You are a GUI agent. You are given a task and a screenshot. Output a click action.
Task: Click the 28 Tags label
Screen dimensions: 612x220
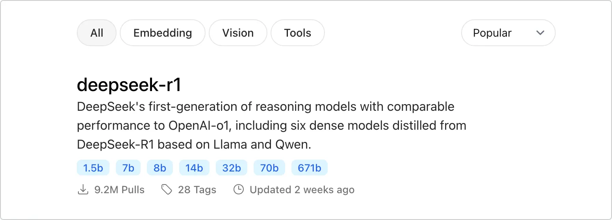[197, 190]
